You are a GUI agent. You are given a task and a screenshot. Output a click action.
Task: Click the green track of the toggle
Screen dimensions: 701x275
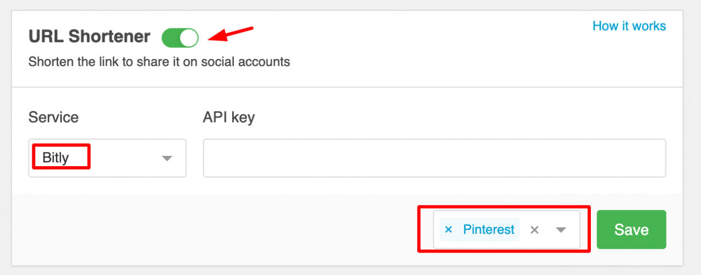point(170,38)
